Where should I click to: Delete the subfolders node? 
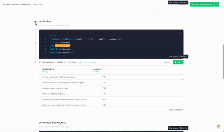pyautogui.click(x=167, y=62)
